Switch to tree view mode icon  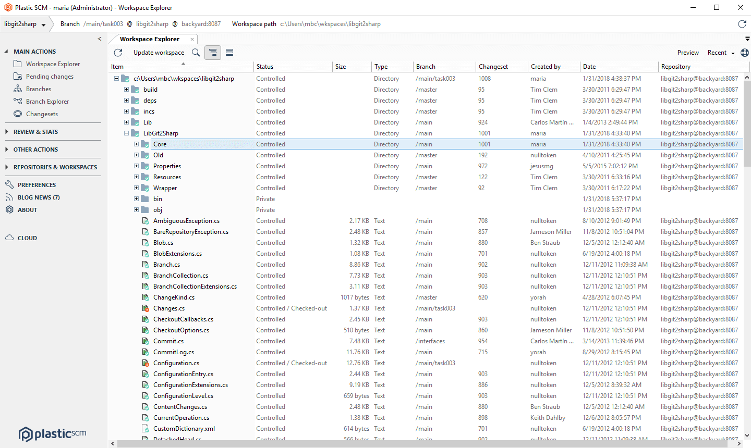[x=212, y=53]
